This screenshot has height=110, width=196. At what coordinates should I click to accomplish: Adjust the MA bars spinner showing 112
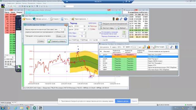[86, 33]
